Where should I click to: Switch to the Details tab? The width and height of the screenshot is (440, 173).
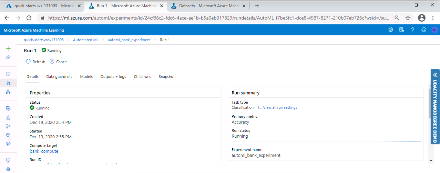(32, 77)
